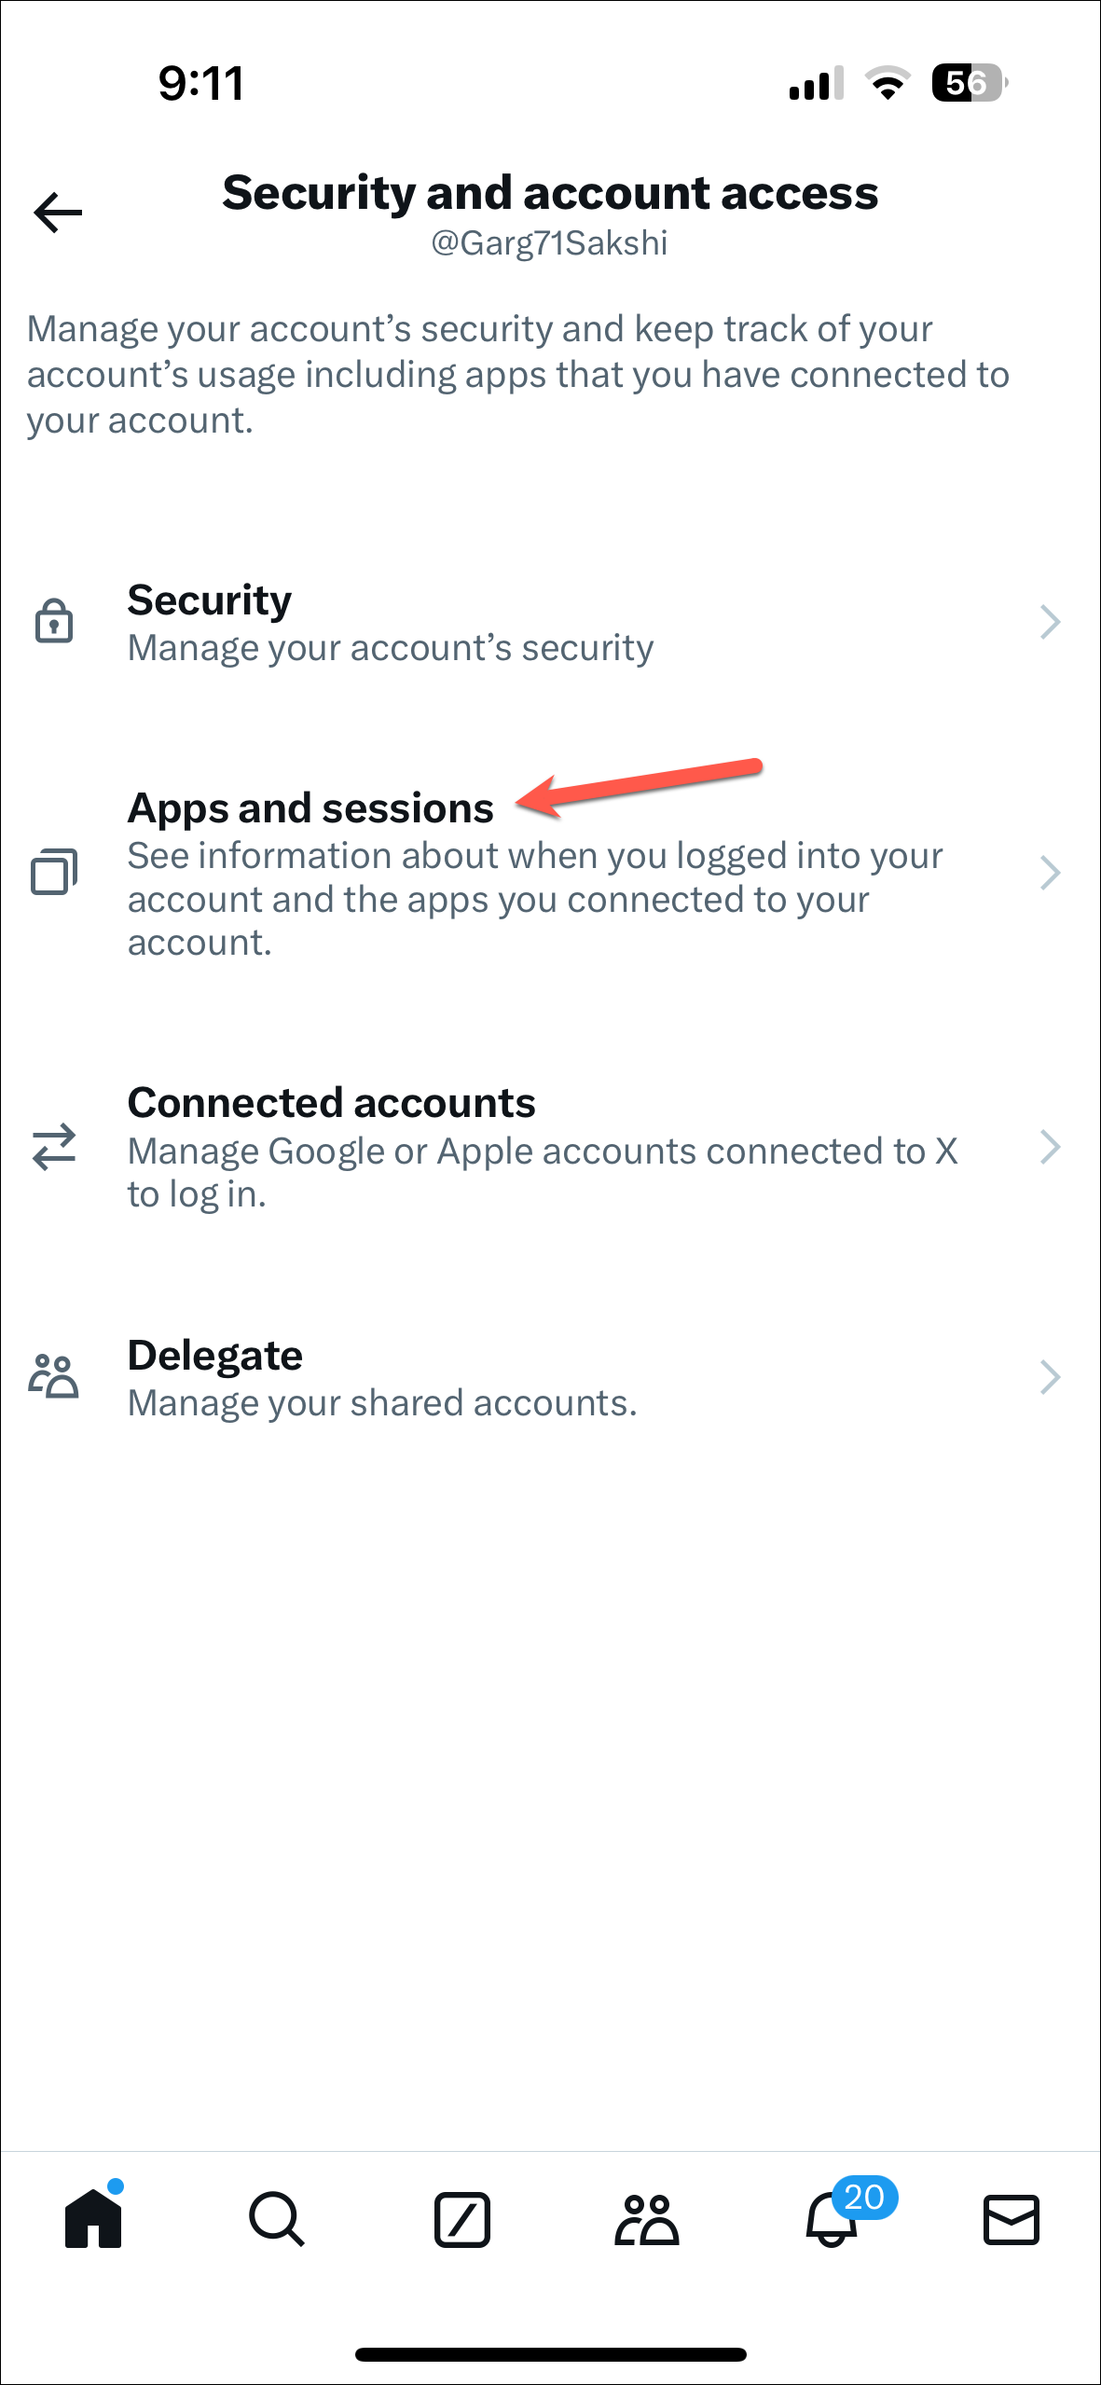Expand Delegate via its chevron

pos(1050,1376)
